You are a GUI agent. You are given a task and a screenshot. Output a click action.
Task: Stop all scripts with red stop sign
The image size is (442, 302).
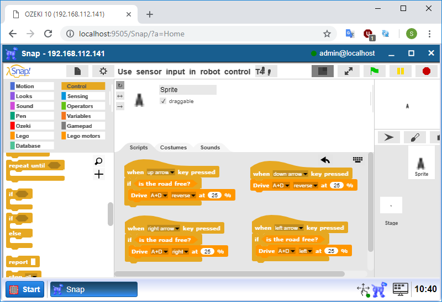point(426,71)
